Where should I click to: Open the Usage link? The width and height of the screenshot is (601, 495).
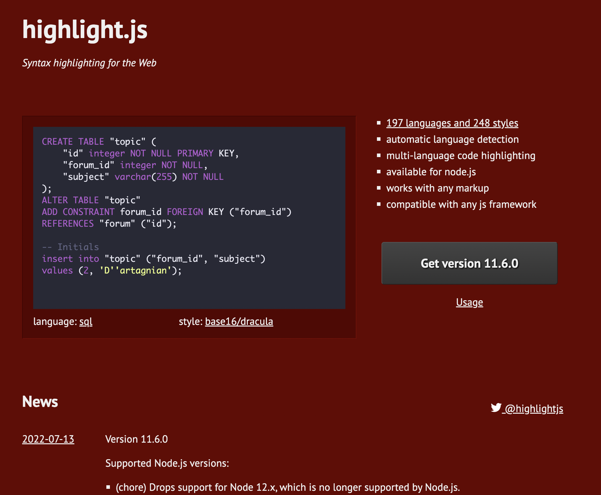tap(469, 302)
